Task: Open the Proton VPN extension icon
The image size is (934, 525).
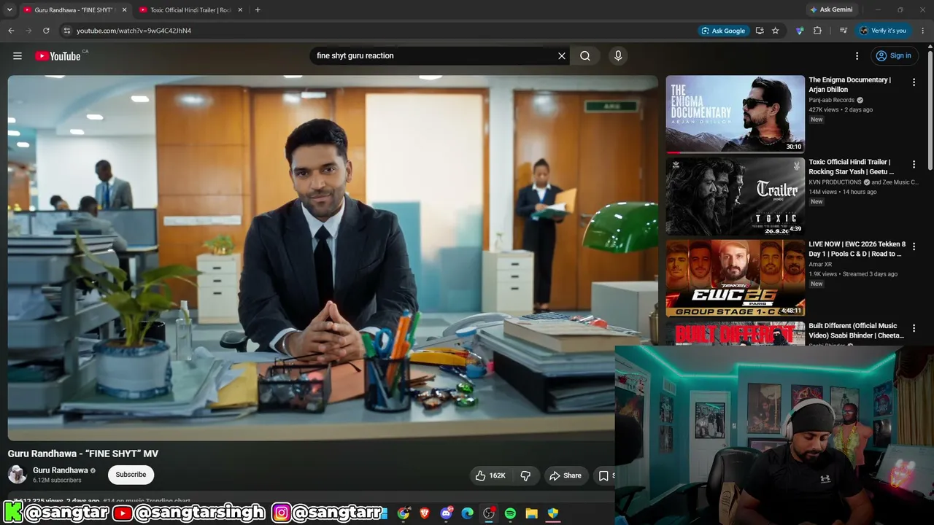Action: coord(800,31)
